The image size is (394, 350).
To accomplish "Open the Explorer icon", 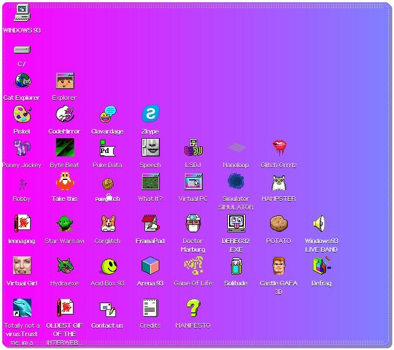I will [x=65, y=81].
